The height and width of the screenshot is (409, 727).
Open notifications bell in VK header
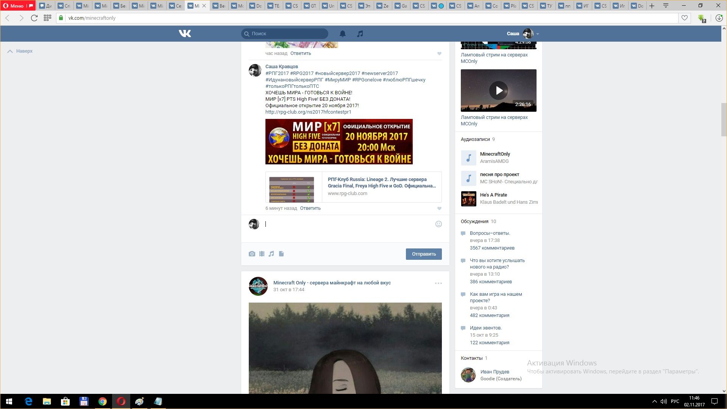pos(343,34)
